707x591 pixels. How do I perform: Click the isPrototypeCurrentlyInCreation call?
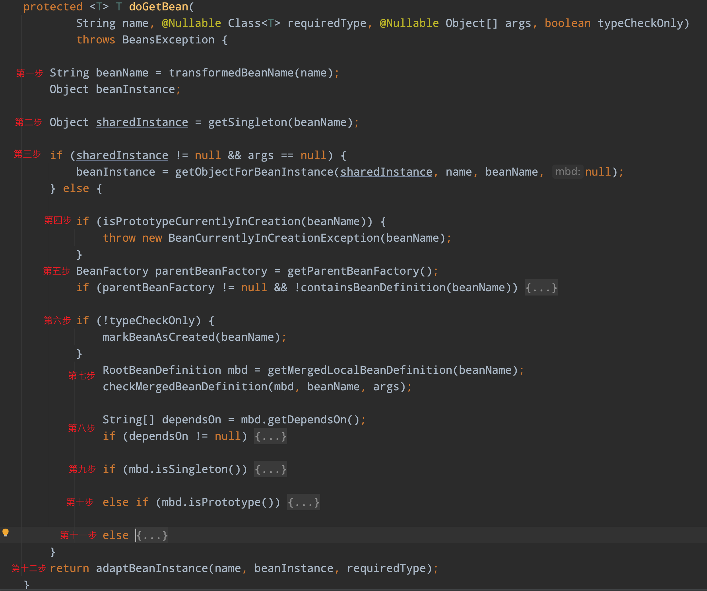(201, 221)
